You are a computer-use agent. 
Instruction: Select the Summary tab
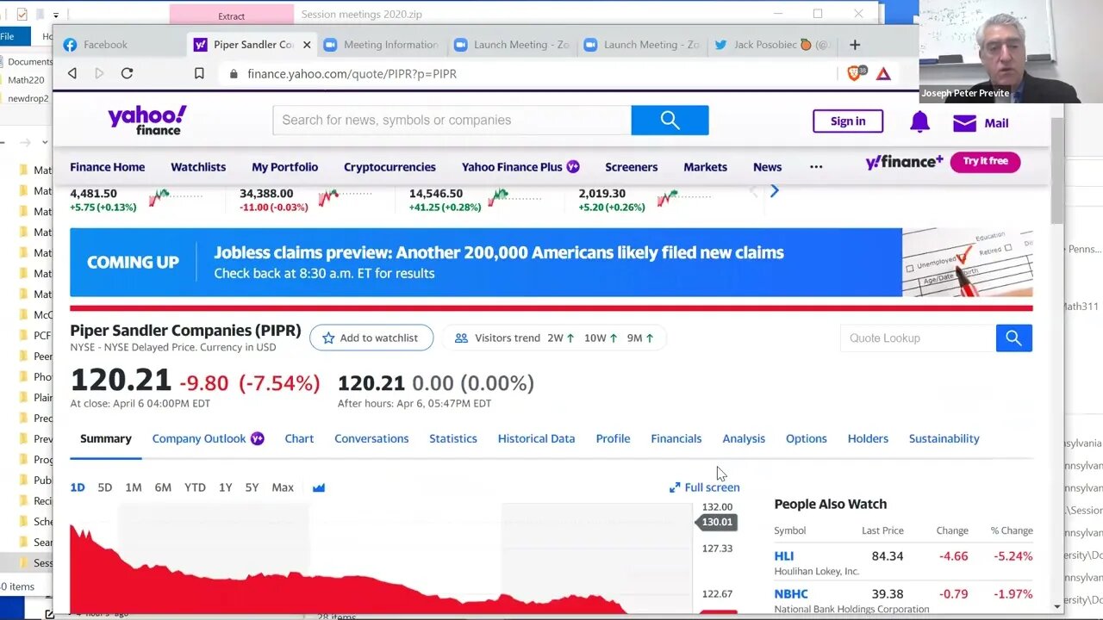tap(106, 438)
